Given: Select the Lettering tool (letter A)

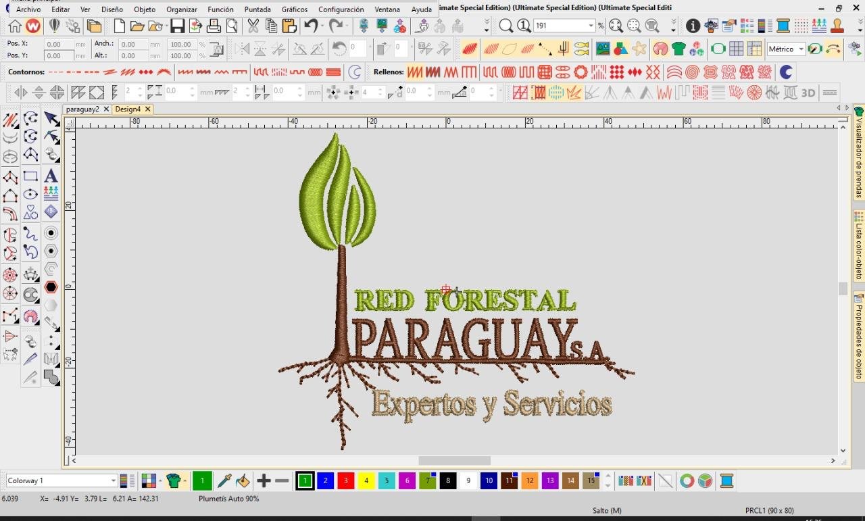Looking at the screenshot, I should click(51, 176).
